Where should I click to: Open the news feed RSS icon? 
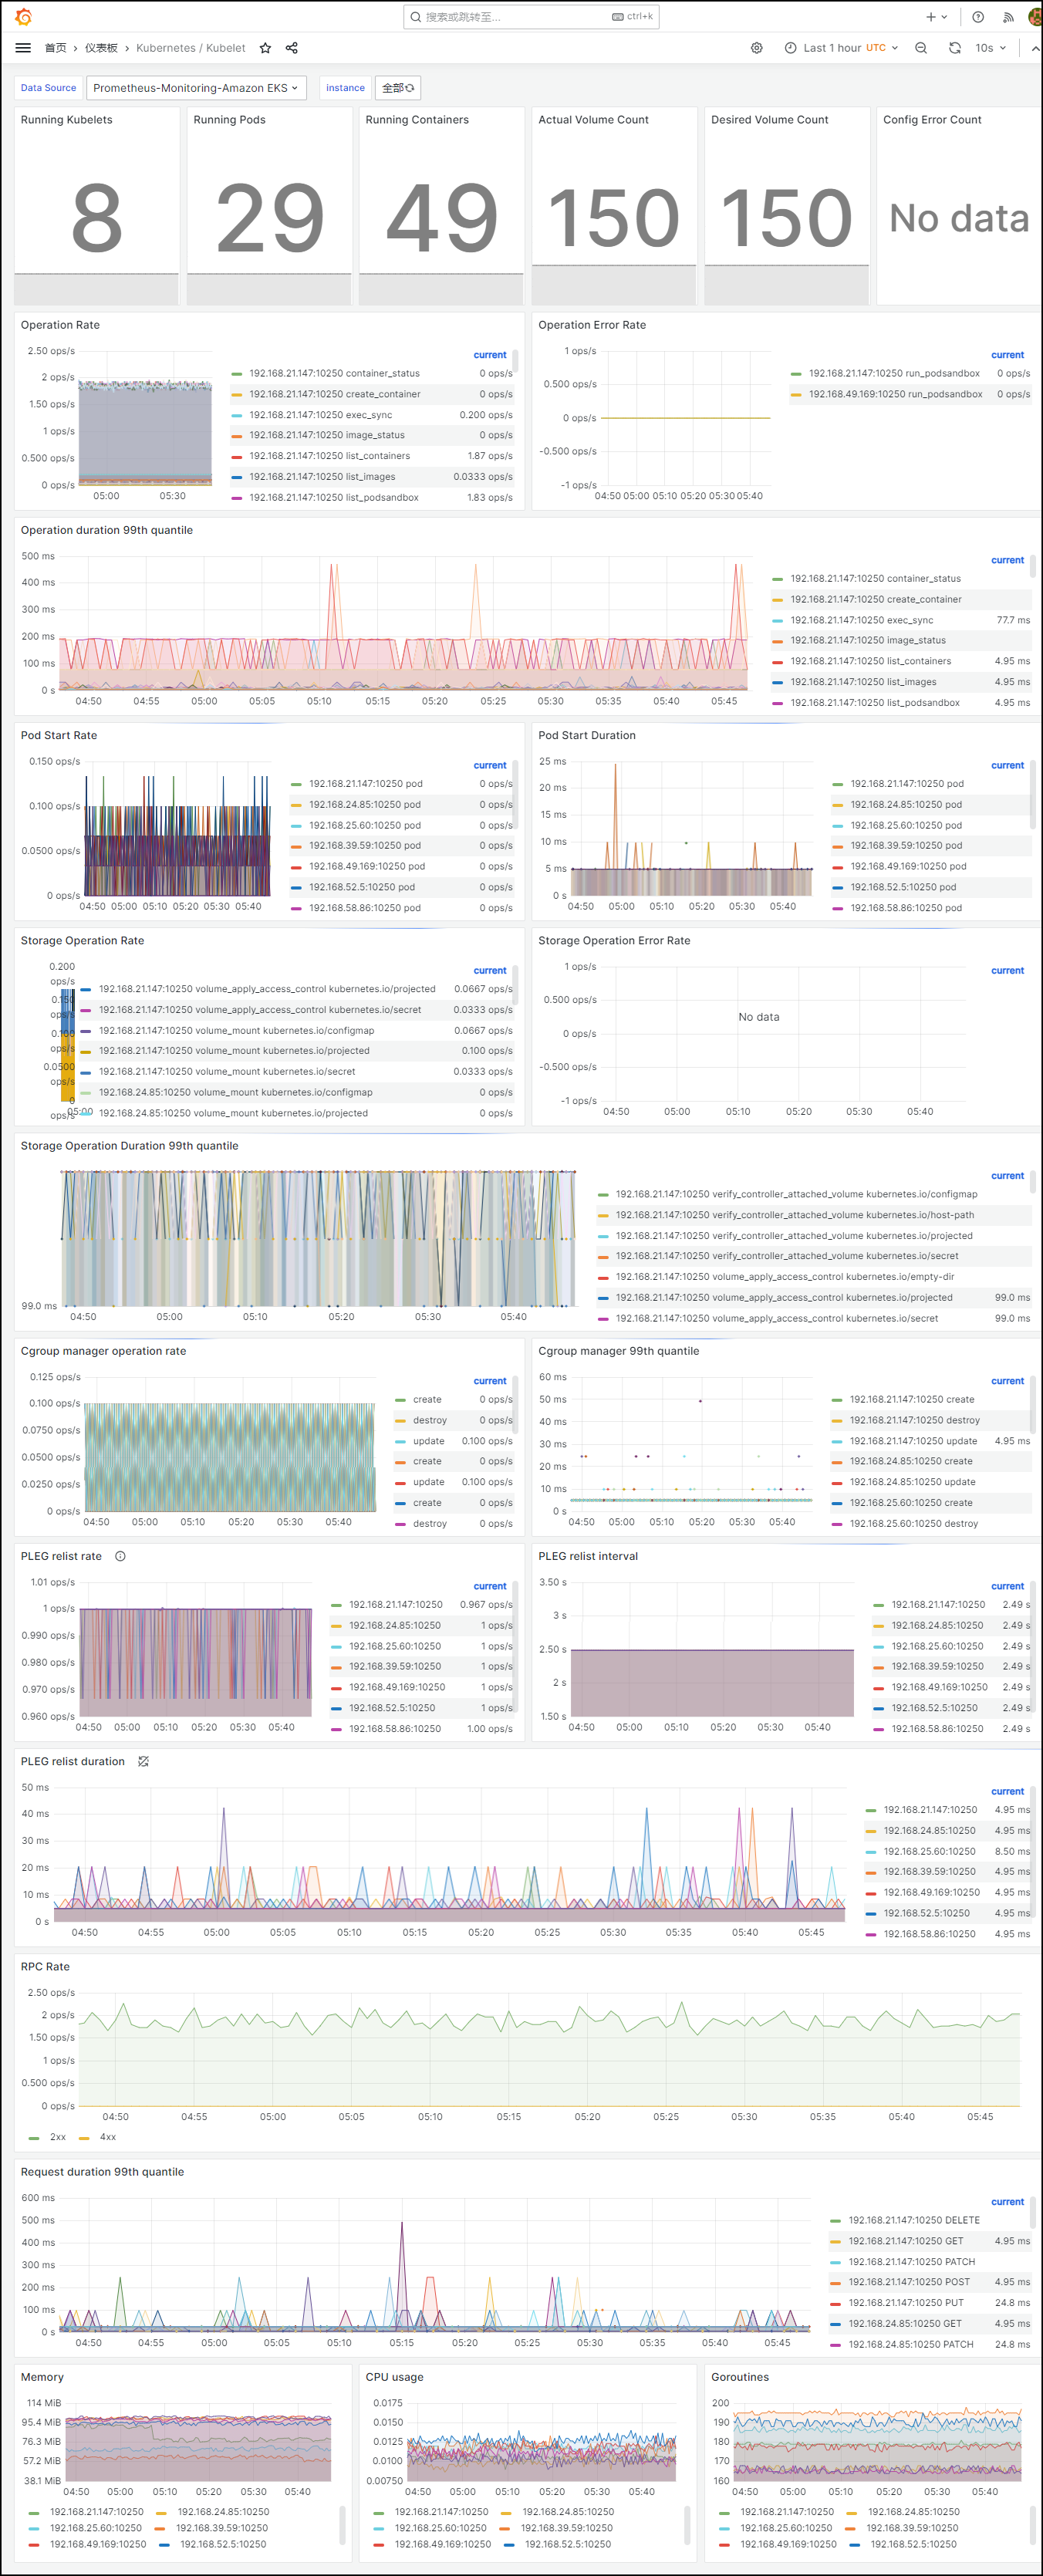(x=1008, y=17)
